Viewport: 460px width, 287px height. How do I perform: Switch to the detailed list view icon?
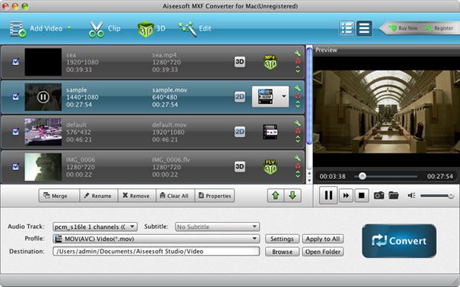[347, 28]
